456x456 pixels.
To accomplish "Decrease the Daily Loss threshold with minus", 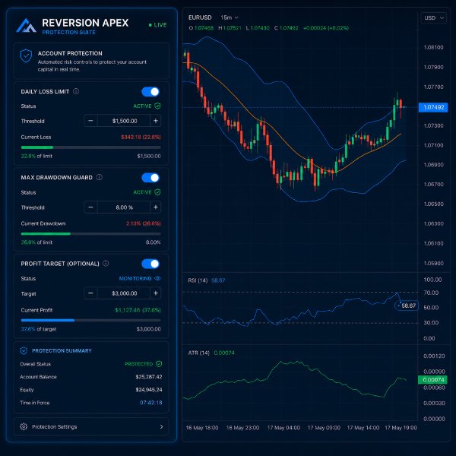I will pos(90,121).
